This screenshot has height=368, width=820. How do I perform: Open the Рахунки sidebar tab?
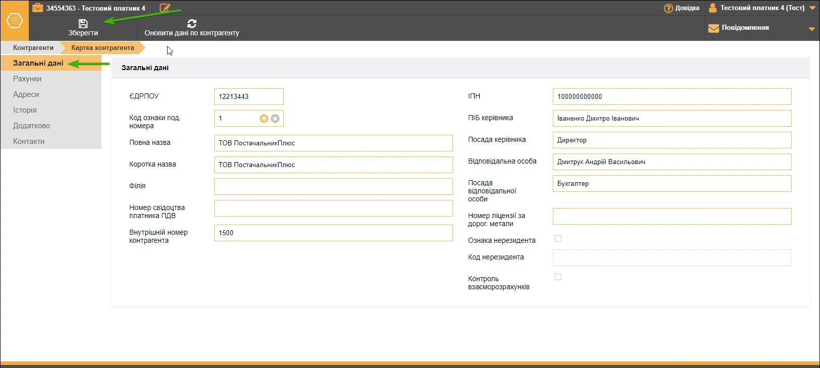(50, 79)
